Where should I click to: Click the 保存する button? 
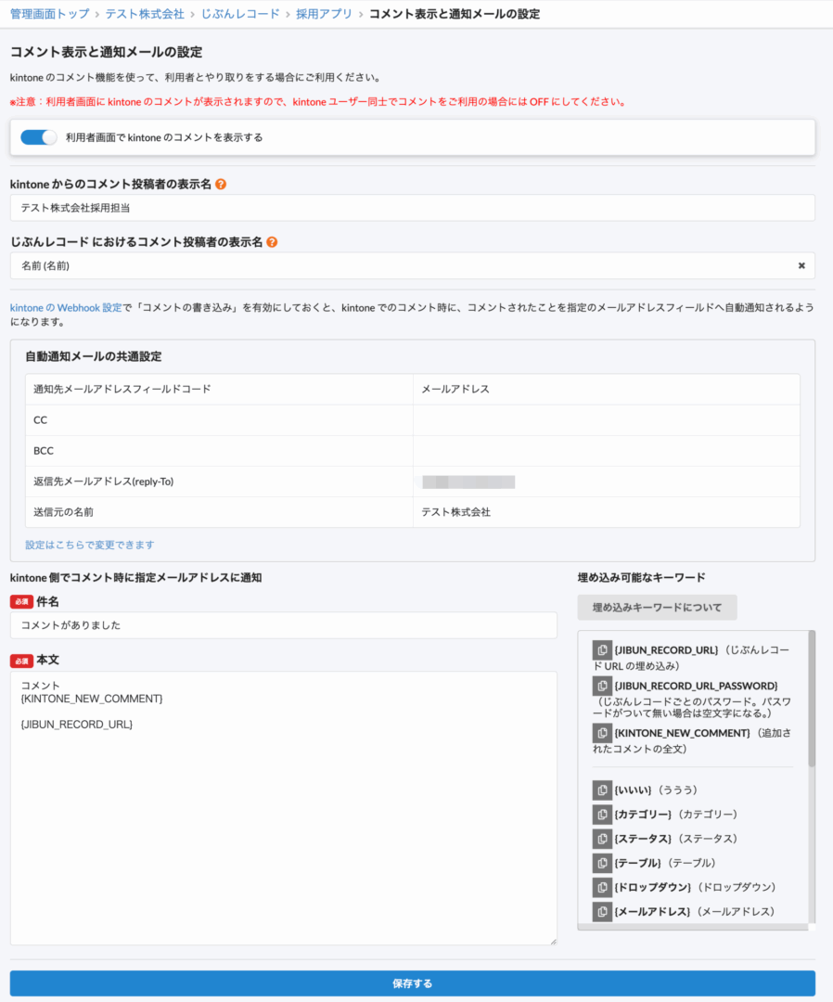click(412, 983)
